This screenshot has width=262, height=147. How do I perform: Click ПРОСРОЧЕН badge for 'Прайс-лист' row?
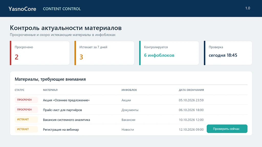[x=26, y=110]
